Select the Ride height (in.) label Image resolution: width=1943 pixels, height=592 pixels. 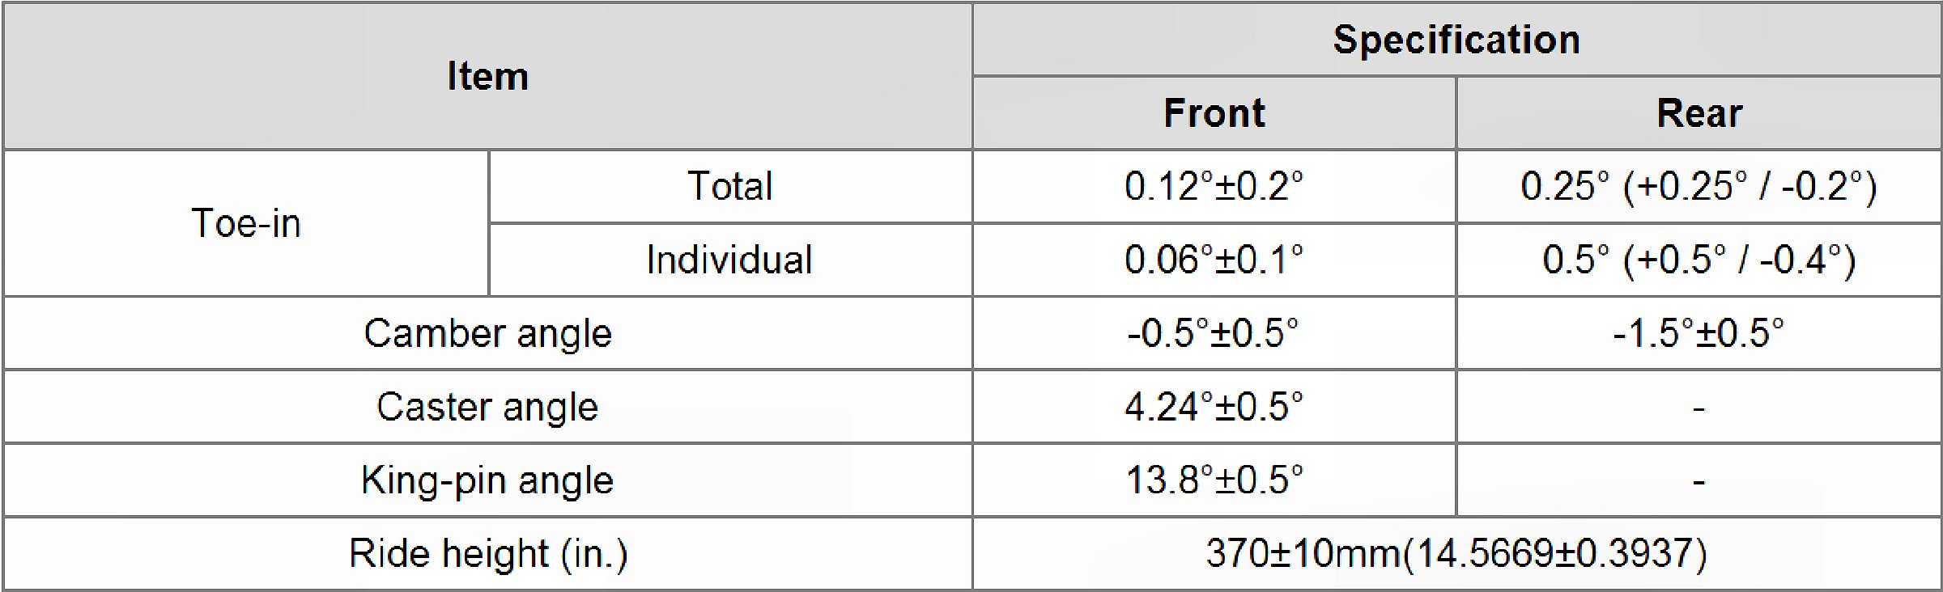[487, 554]
